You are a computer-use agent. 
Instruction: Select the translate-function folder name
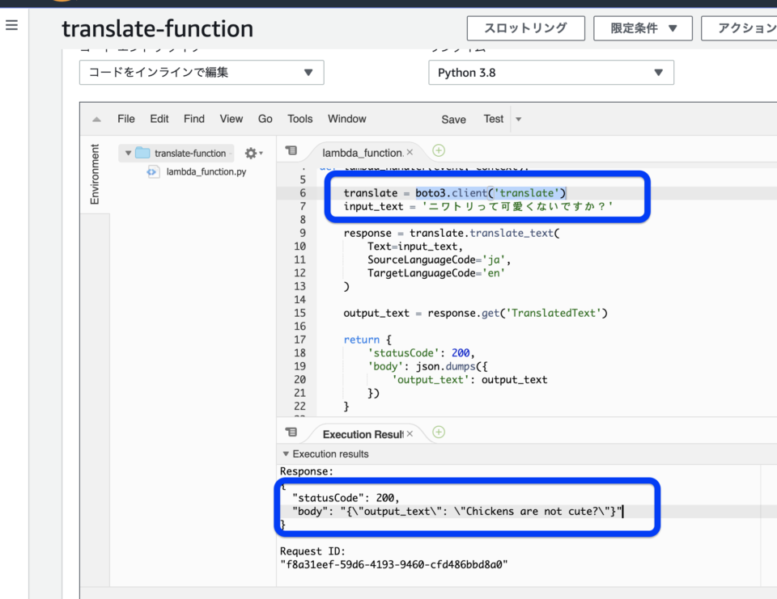pos(190,154)
